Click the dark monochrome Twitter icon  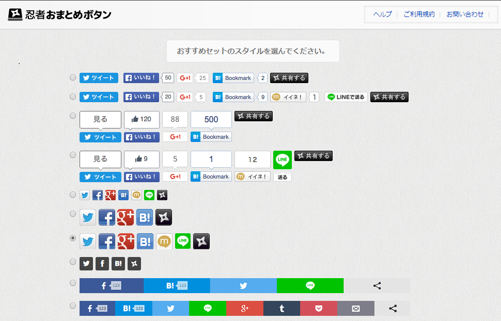click(x=86, y=264)
